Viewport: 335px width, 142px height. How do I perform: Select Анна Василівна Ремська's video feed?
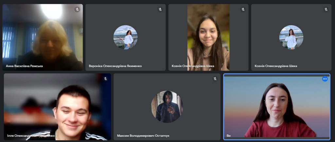(43, 36)
